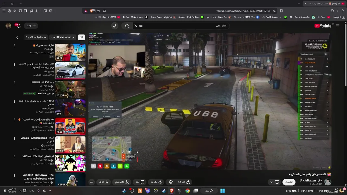Open extensions puzzle piece icon
Image resolution: width=347 pixels, height=195 pixels.
(51, 11)
